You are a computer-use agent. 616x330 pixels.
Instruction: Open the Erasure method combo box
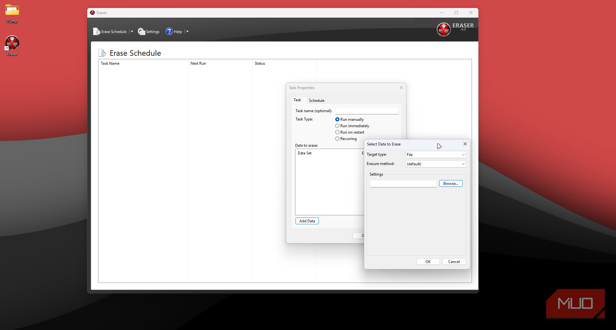435,164
